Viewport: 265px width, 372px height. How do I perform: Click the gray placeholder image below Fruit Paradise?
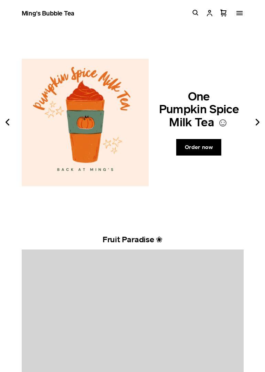[132, 310]
